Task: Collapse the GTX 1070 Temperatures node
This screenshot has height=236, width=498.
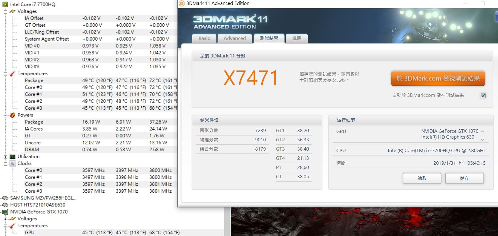Action: pos(5,226)
